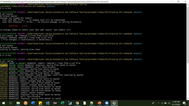Viewport: 189px width, 106px height.
Task: Click 'HEAD@{9}: commit: changes made by tester A'
Action: (32, 81)
